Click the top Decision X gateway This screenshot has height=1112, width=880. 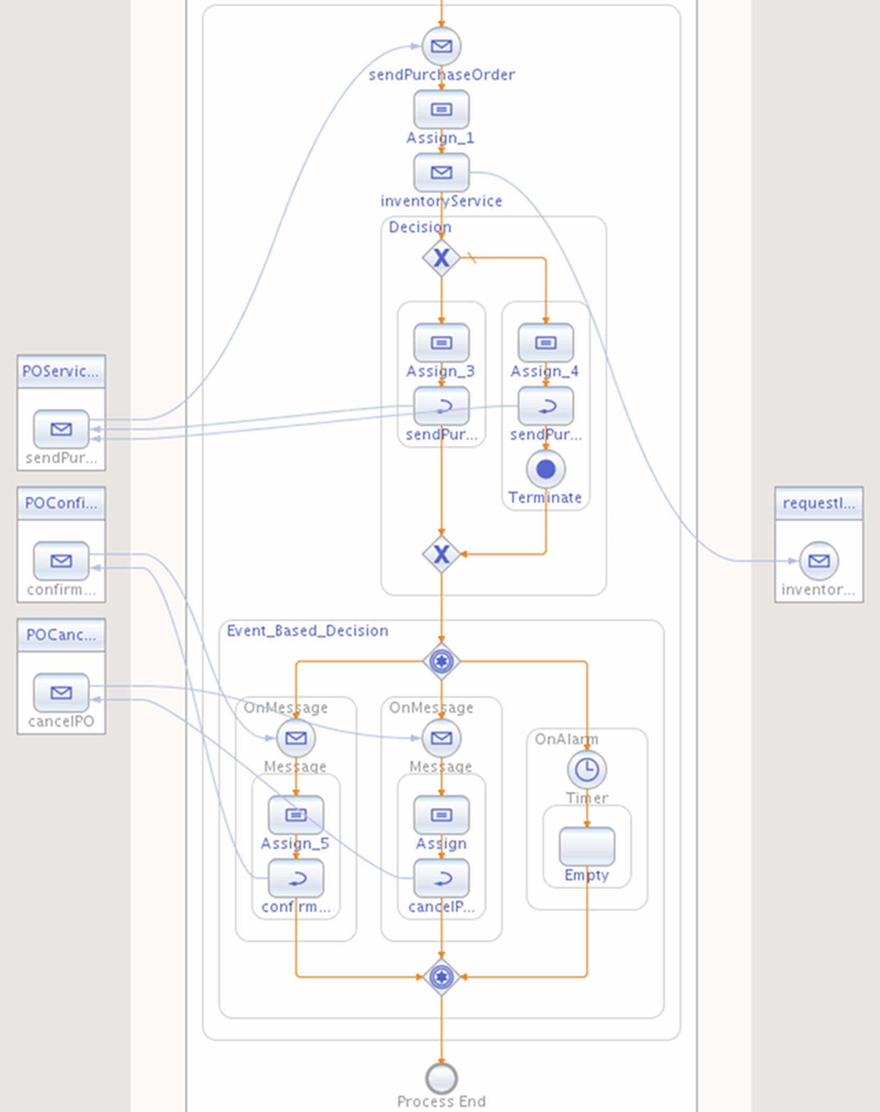point(441,258)
